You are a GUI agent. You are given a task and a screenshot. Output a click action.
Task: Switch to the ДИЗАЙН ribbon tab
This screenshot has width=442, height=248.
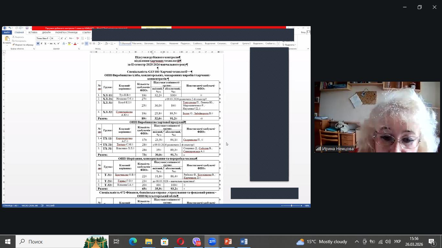(x=46, y=33)
